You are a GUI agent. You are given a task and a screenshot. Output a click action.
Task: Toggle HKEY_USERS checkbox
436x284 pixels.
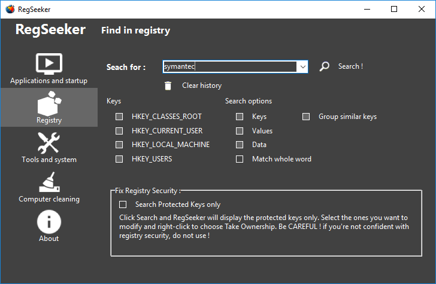pos(119,159)
